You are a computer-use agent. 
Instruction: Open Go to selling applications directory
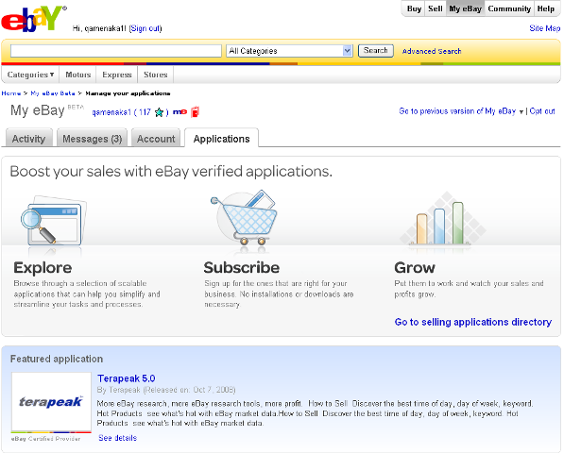473,322
